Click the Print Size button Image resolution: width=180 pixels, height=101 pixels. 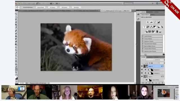point(76,8)
